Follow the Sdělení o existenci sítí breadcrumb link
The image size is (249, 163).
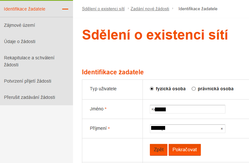pyautogui.click(x=103, y=9)
